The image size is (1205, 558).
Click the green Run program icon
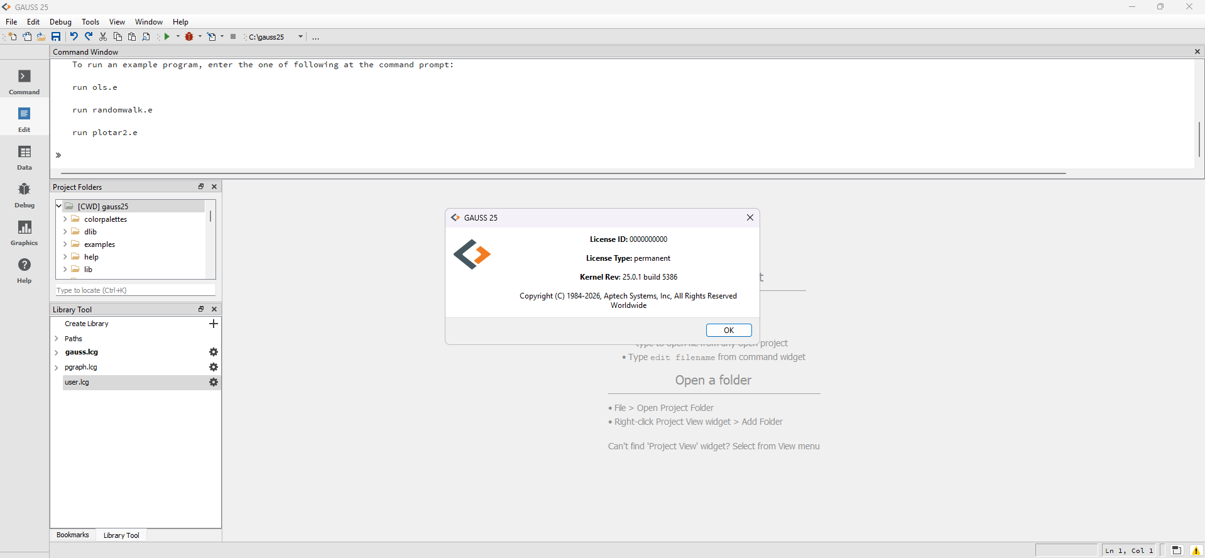[x=167, y=36]
